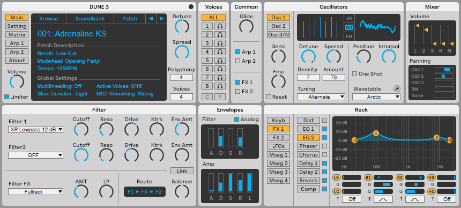Solo voice 4 with its headphone icon
The image size is (461, 208).
coord(220,52)
